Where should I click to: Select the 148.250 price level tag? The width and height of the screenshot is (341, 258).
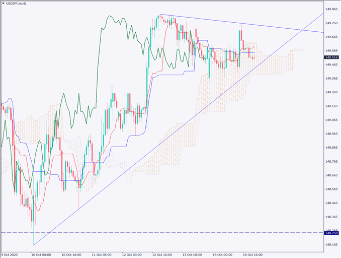pos(331,233)
